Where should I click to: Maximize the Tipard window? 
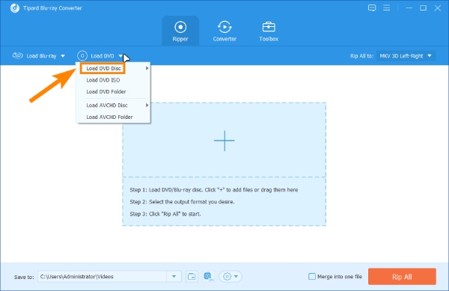423,8
